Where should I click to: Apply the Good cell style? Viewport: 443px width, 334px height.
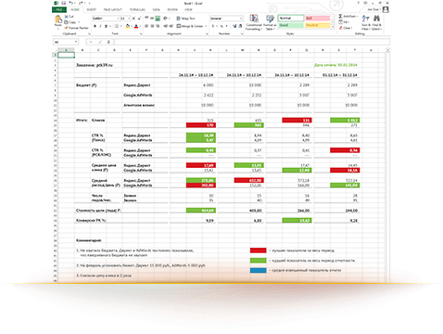(291, 25)
